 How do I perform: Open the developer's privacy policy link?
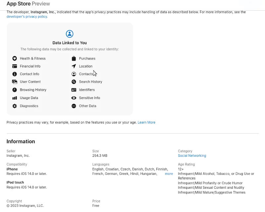[x=27, y=17]
